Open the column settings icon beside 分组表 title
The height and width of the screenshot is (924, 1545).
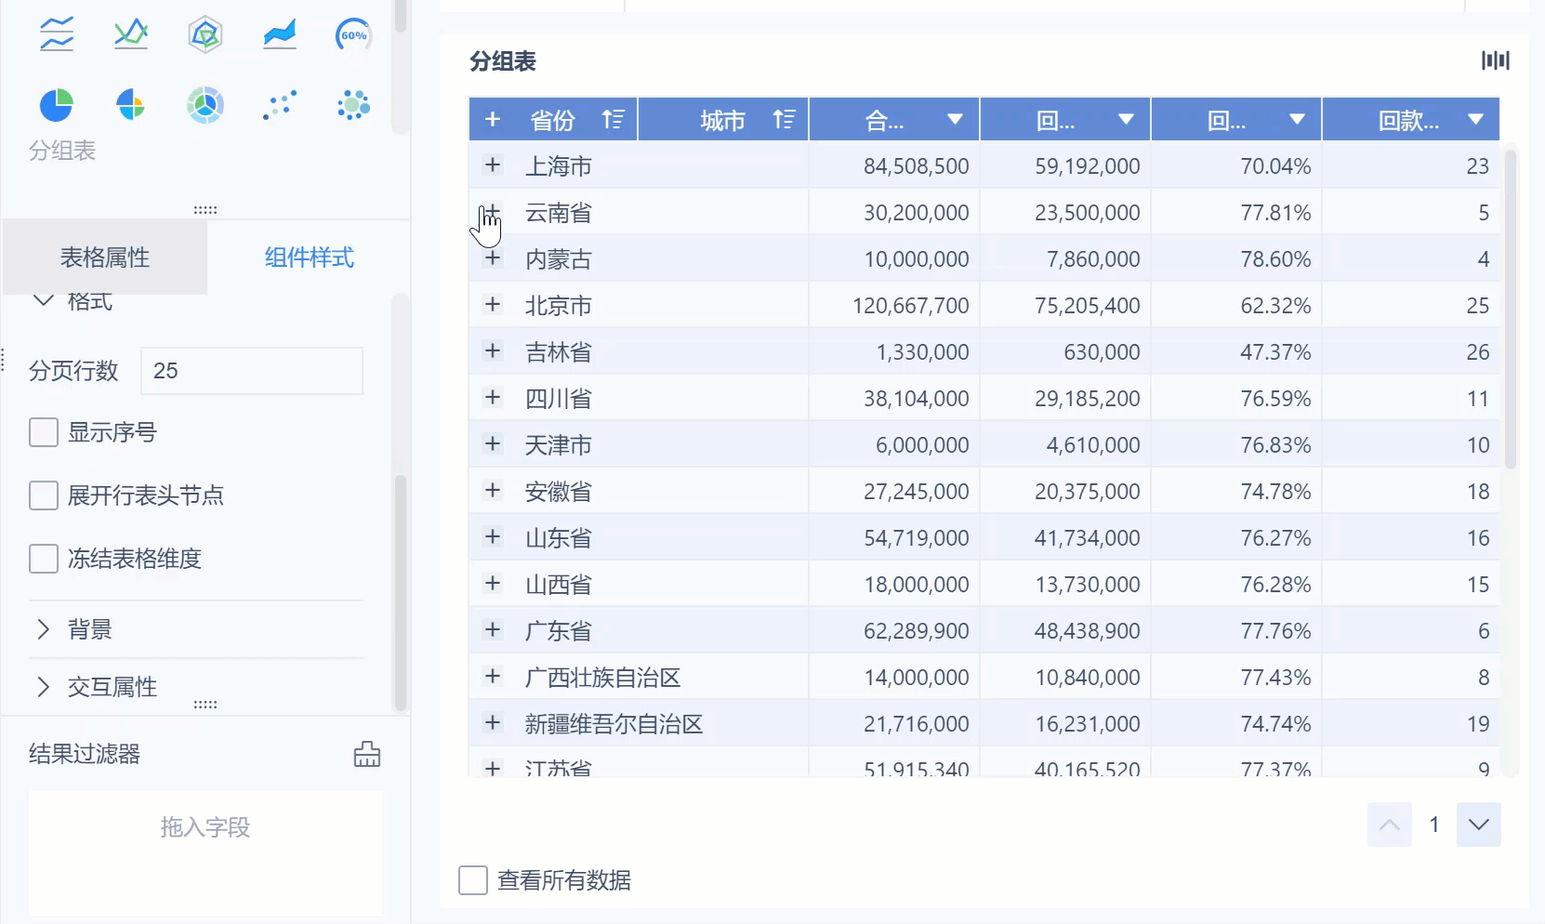click(1496, 61)
